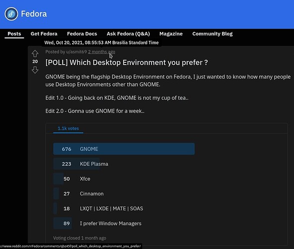The width and height of the screenshot is (294, 249).
Task: Click the 89 vote count for Window Managers
Action: click(67, 224)
